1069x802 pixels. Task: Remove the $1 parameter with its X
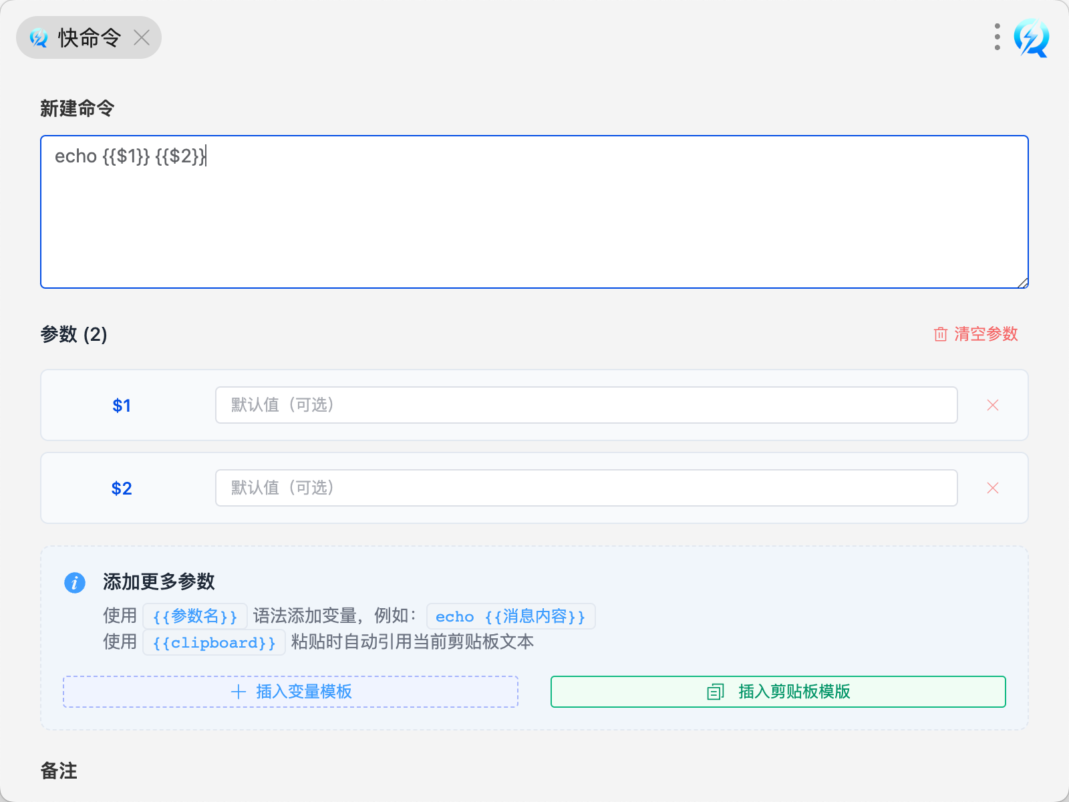click(993, 405)
